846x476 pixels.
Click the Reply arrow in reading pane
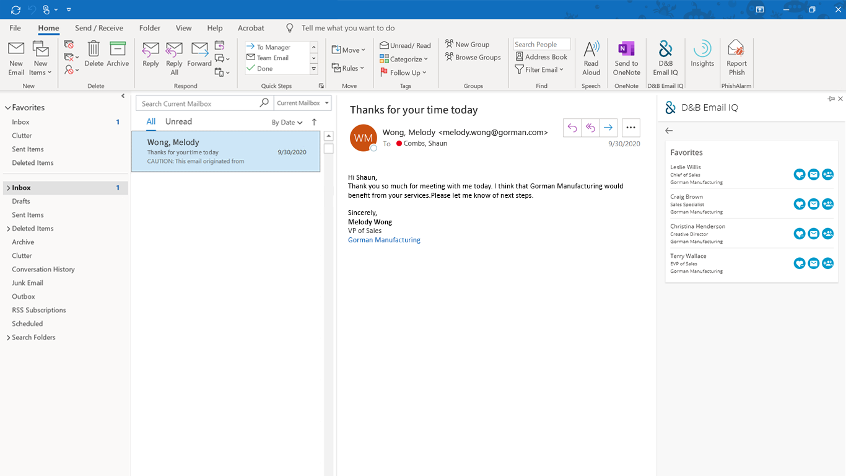coord(572,128)
